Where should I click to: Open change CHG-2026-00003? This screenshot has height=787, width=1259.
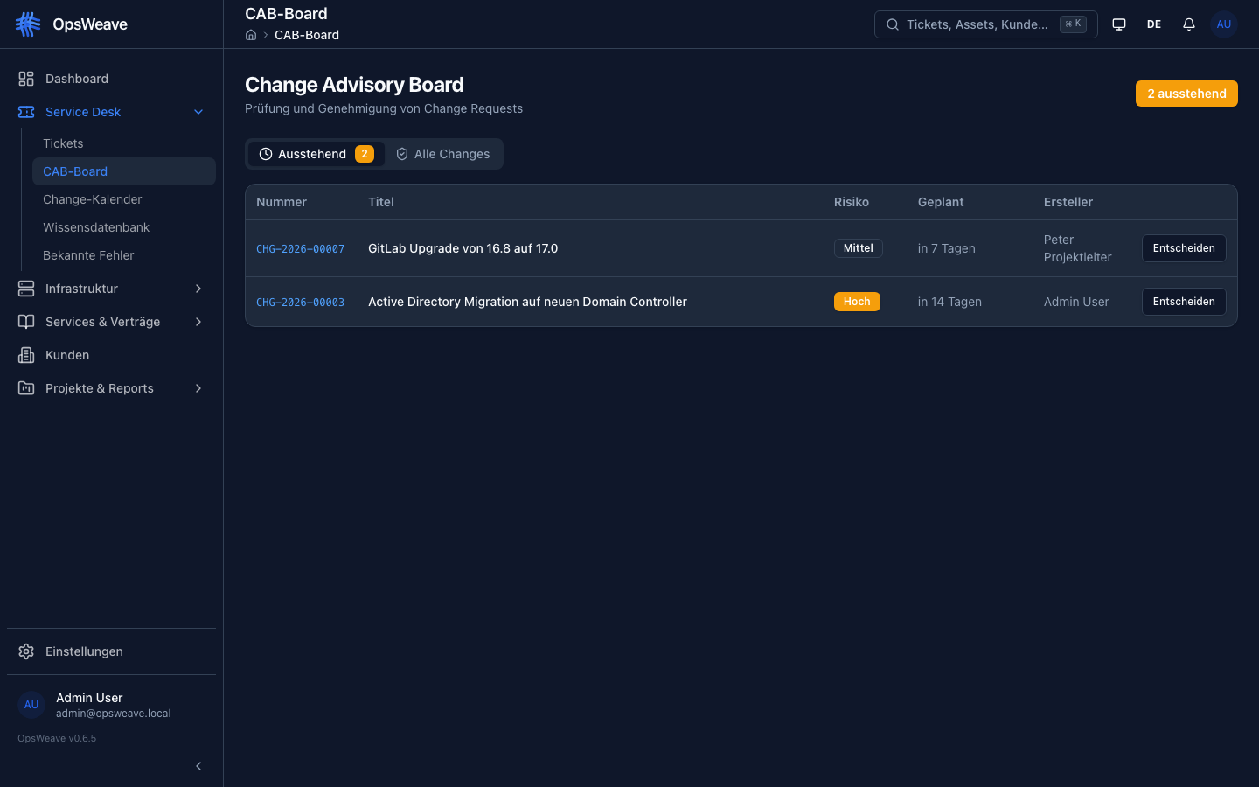coord(300,302)
